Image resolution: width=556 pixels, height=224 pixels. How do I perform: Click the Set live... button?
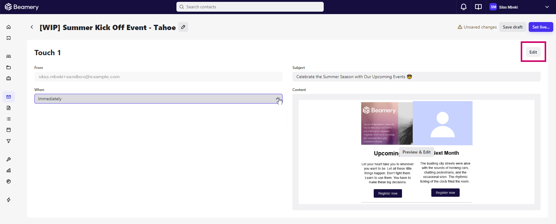tap(541, 27)
